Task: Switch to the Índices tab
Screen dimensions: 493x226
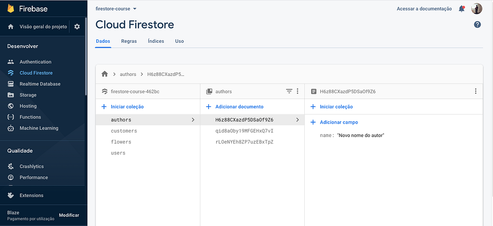Action: (156, 41)
